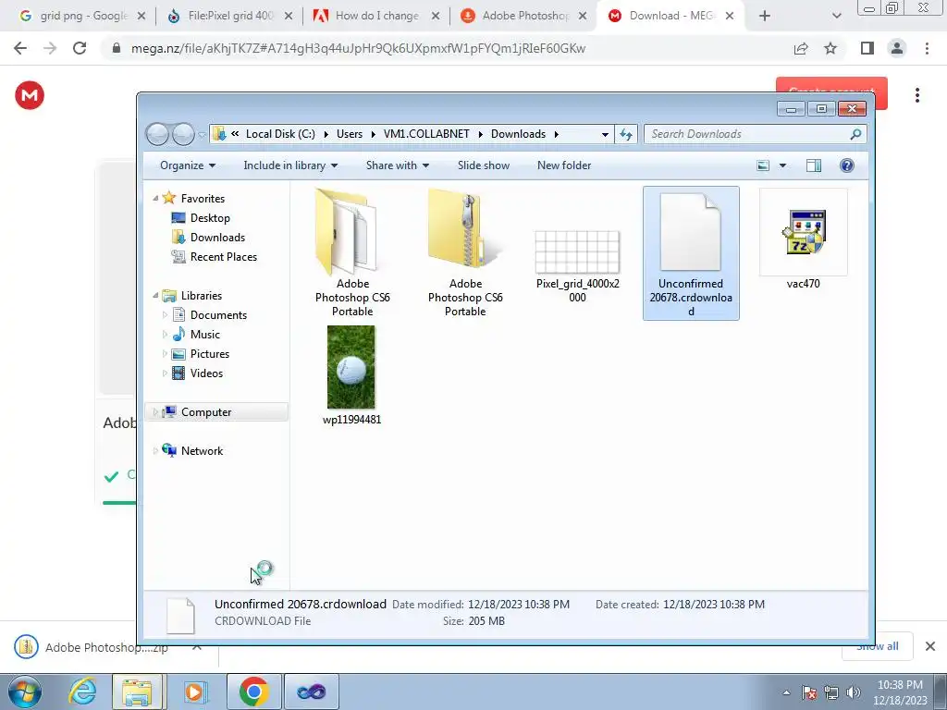The width and height of the screenshot is (947, 710).
Task: Click the Explorer back navigation button
Action: (157, 134)
